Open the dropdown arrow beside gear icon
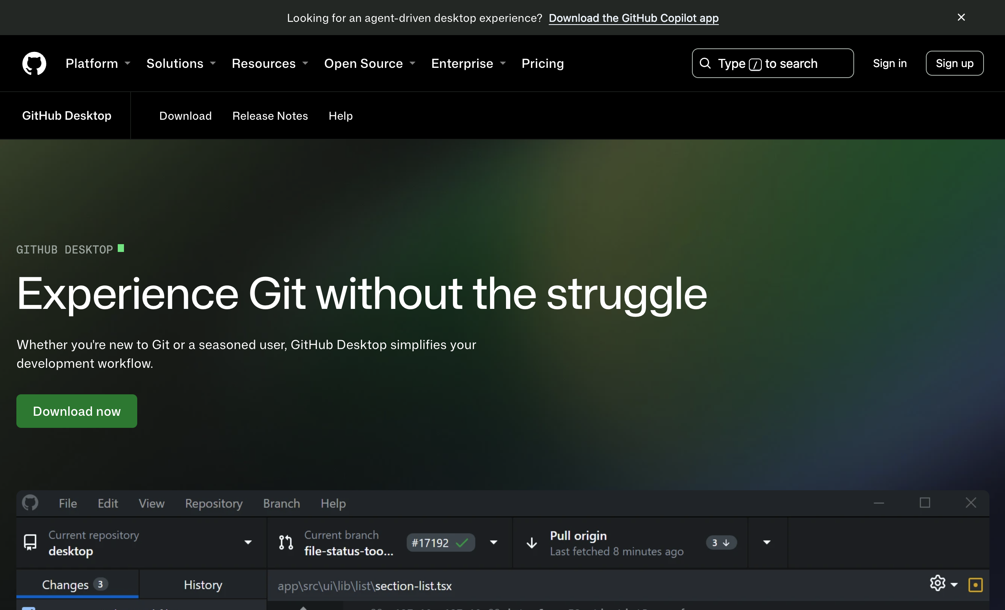Screen dimensions: 1005x610 coord(954,585)
